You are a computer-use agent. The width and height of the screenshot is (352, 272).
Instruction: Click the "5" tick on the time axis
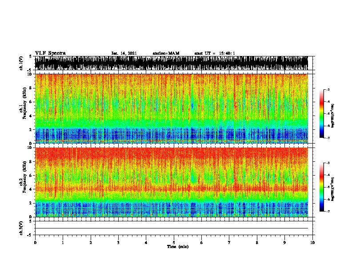tap(174, 243)
